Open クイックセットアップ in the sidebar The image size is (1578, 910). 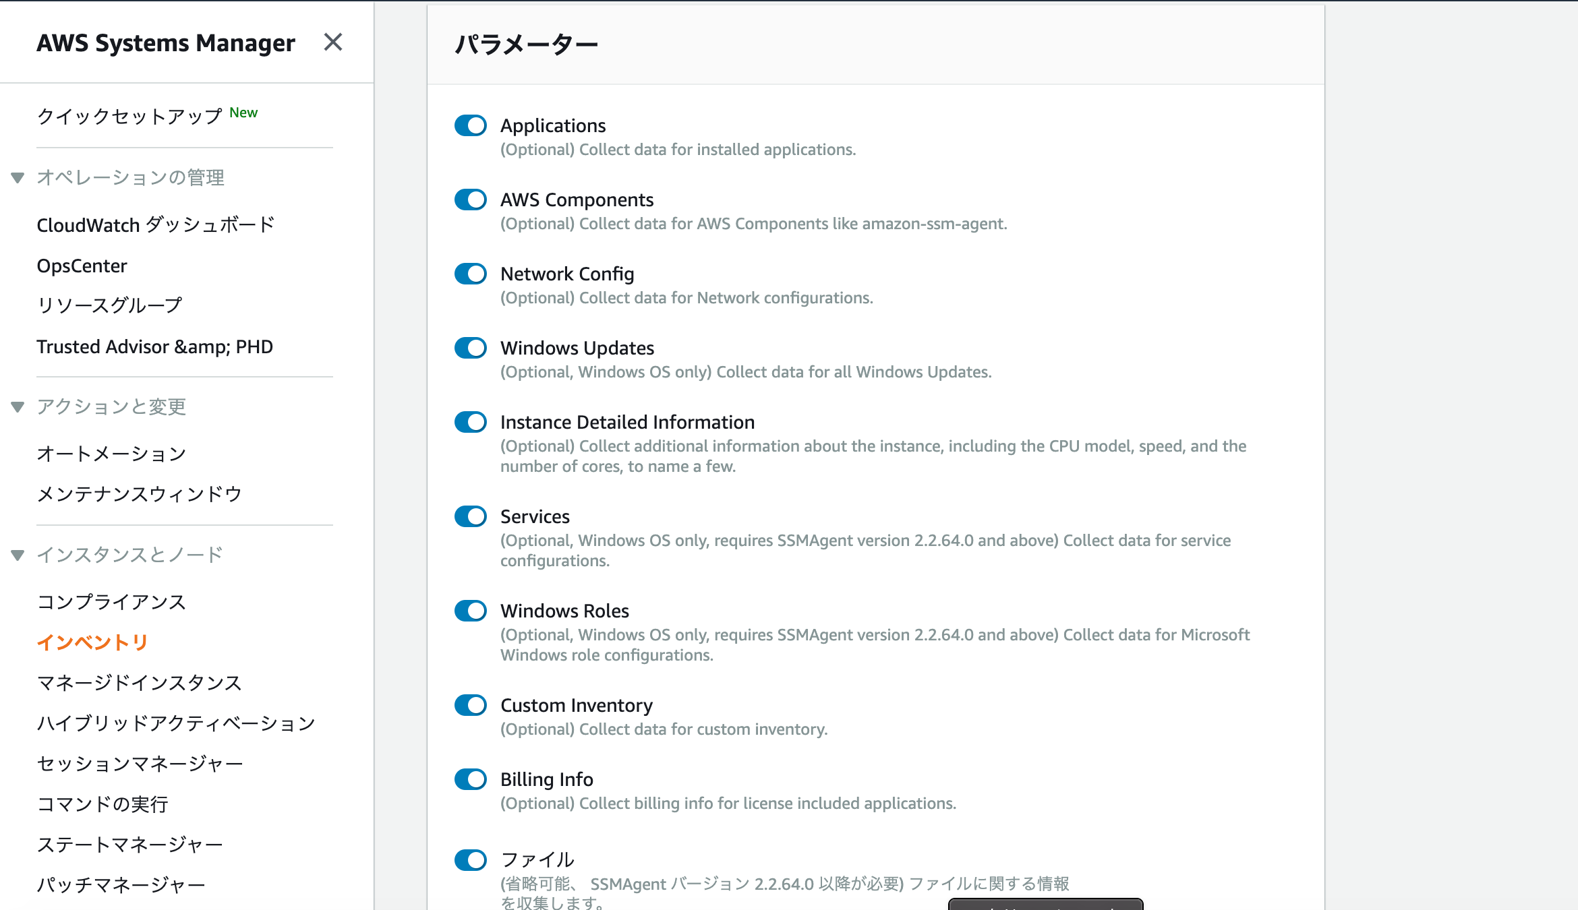129,116
